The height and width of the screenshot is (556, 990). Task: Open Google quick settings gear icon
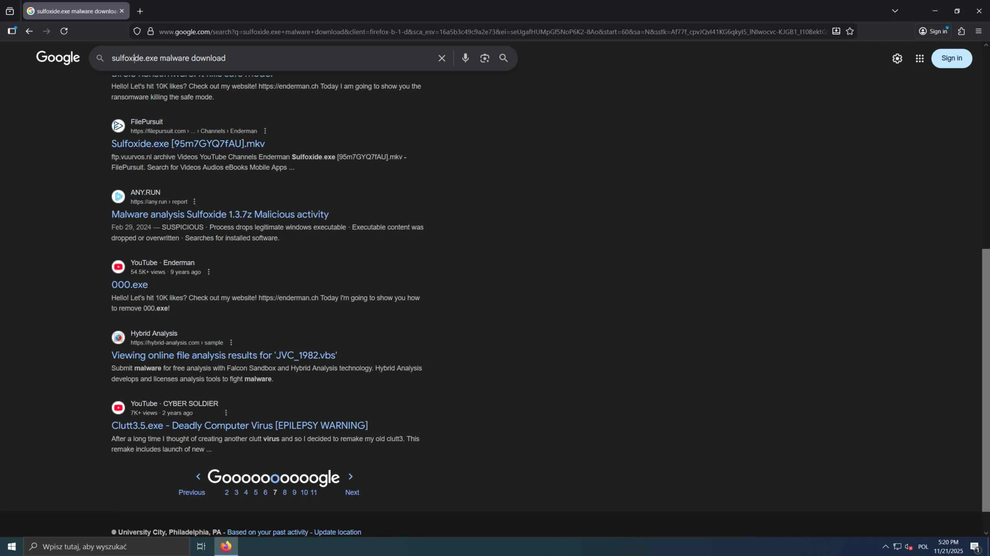pos(897,58)
